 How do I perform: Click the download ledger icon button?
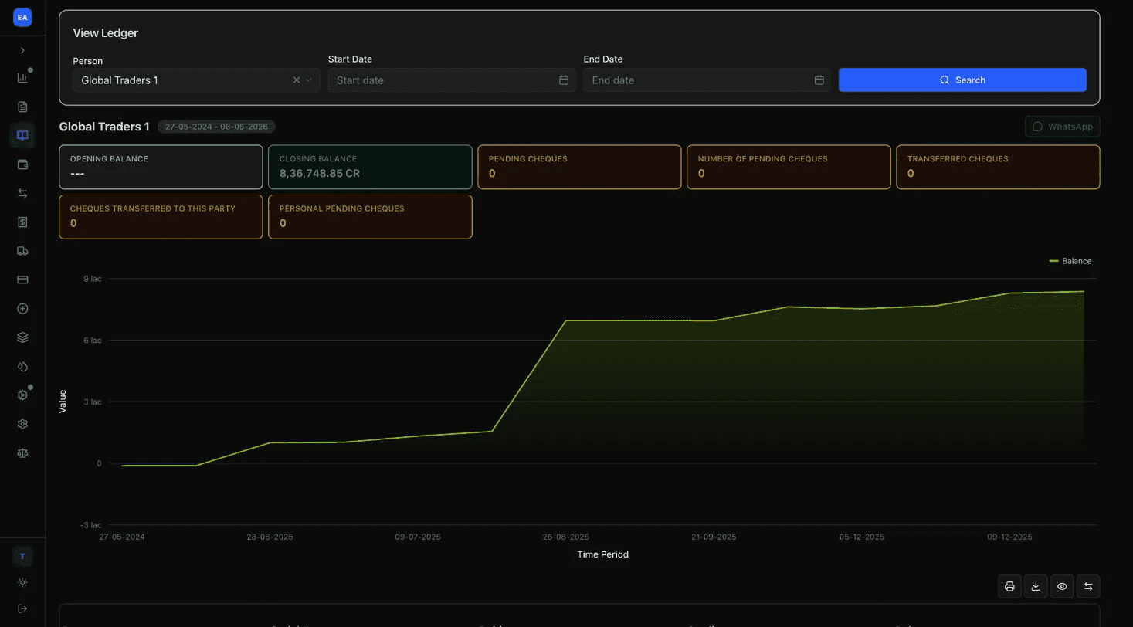click(x=1036, y=587)
